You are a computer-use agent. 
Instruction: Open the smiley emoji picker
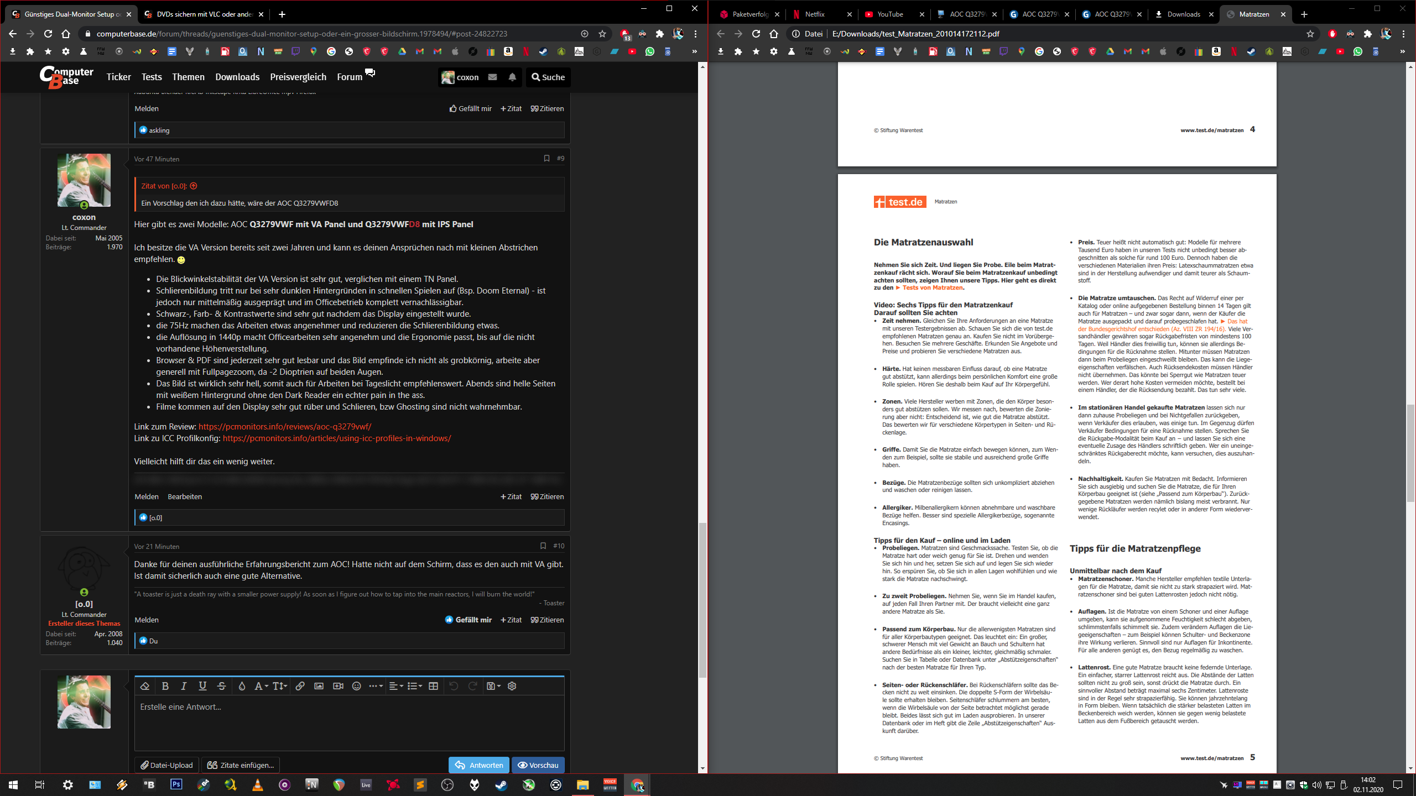tap(357, 686)
